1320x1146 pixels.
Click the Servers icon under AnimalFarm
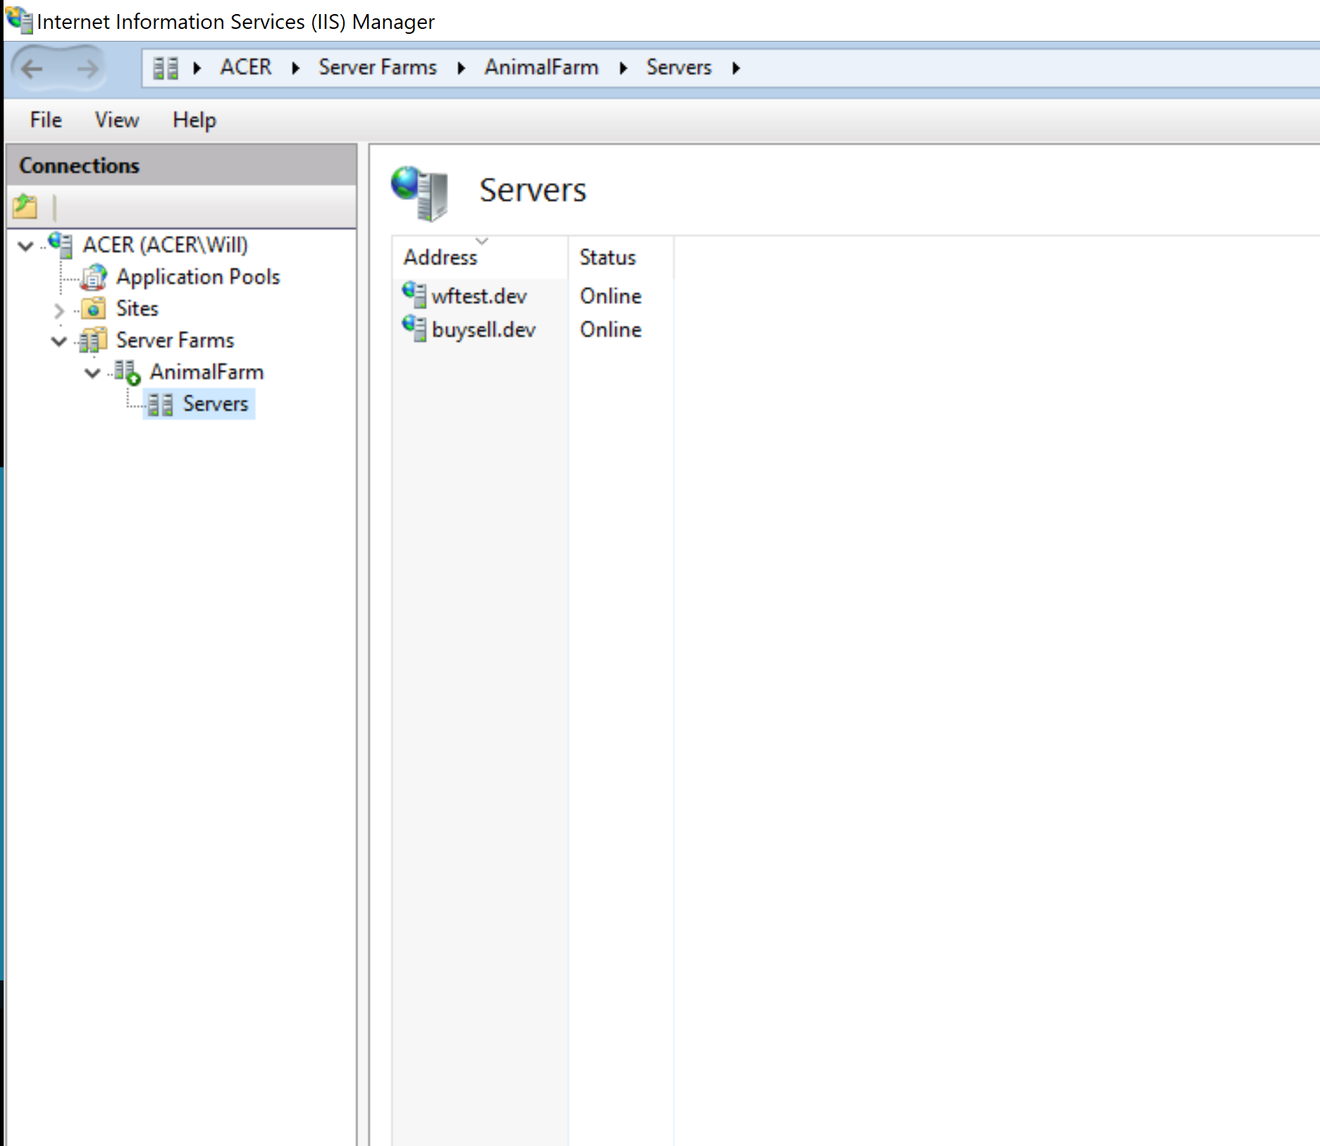tap(160, 404)
